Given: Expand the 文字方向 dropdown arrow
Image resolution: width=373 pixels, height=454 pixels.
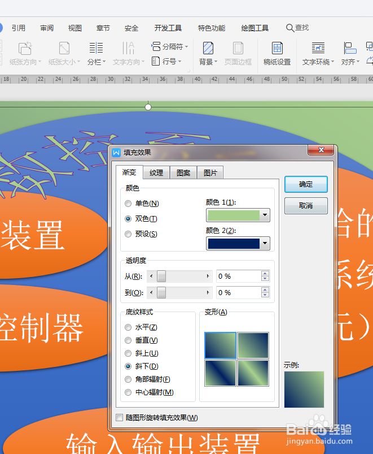Looking at the screenshot, I should [x=143, y=62].
